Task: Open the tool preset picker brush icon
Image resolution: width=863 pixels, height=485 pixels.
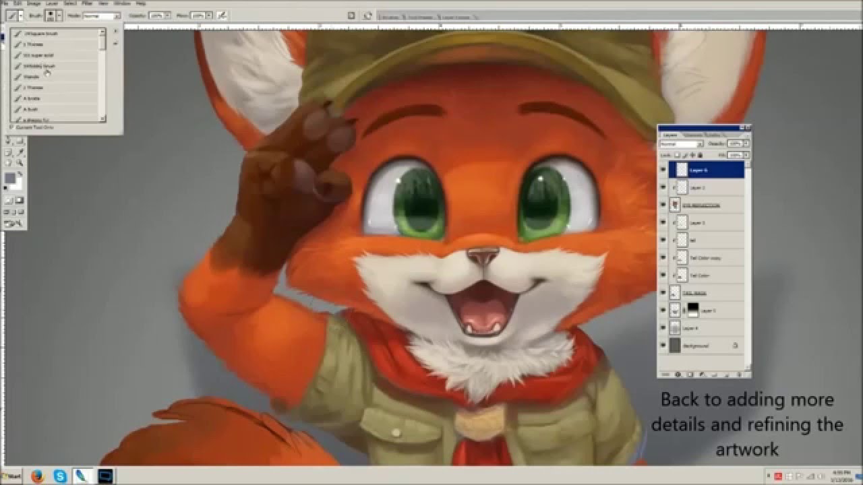Action: pyautogui.click(x=11, y=15)
